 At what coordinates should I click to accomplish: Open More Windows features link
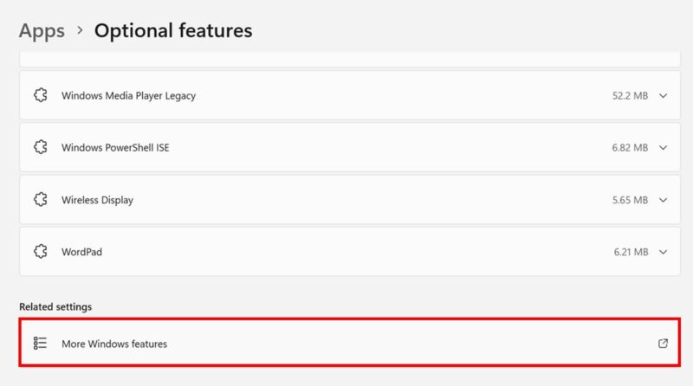[x=114, y=344]
